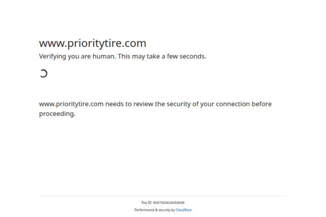Click the "Ray ID:" label

point(146,203)
